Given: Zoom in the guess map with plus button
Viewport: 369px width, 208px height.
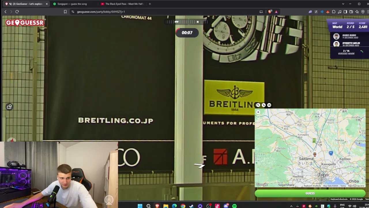Looking at the screenshot, I should pos(258,112).
